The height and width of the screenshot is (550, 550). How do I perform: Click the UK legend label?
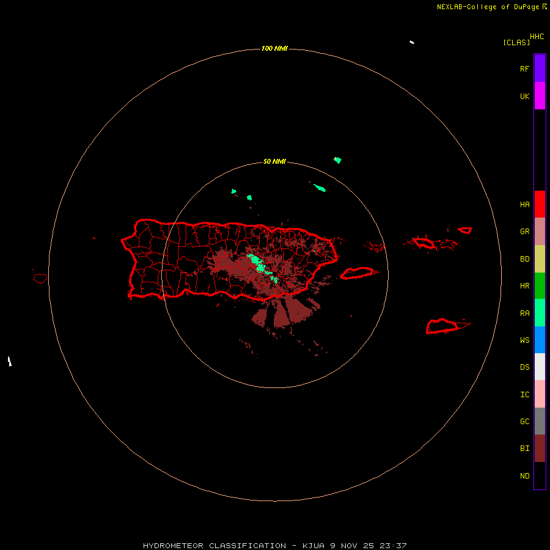click(525, 97)
